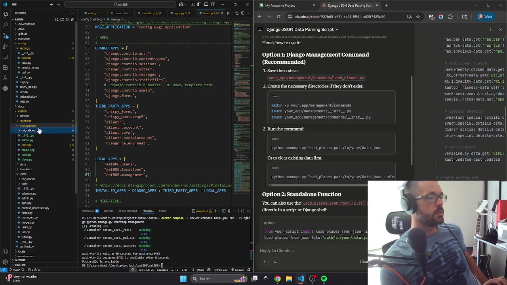Viewport: 507px width, 285px height.
Task: Click the Work profile button in Chrome
Action: [485, 17]
